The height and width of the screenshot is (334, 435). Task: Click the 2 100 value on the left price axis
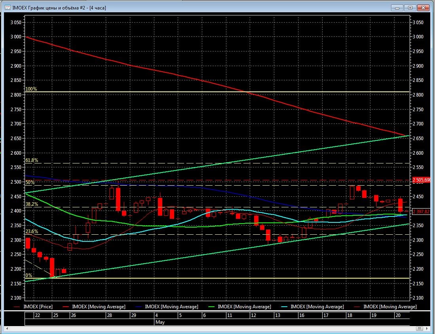point(16,298)
